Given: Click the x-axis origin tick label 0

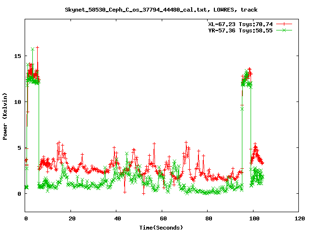Looking at the screenshot, I should point(26,218).
